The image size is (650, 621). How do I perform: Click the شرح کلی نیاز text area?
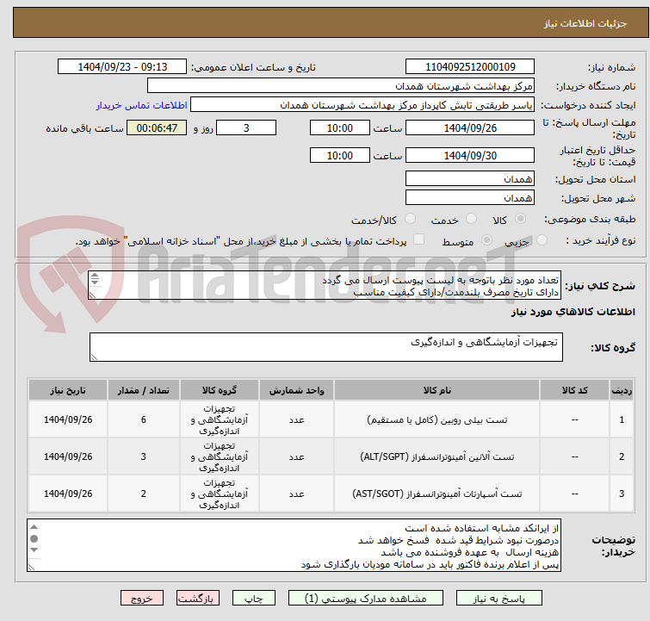[325, 285]
